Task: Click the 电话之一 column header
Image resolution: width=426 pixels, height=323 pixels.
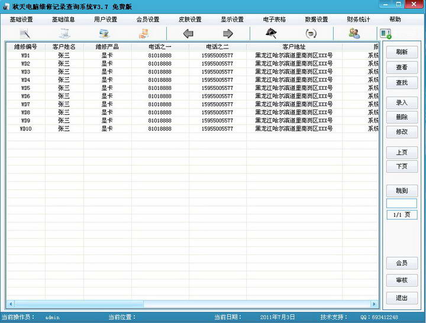Action: [160, 47]
